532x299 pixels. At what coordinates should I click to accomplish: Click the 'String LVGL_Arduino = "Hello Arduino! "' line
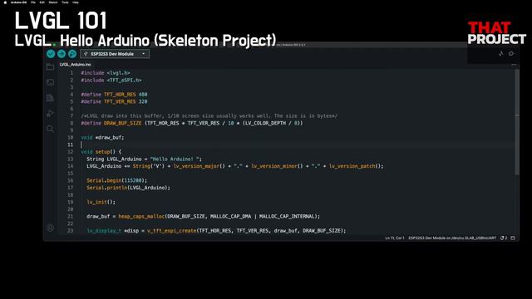(x=144, y=159)
